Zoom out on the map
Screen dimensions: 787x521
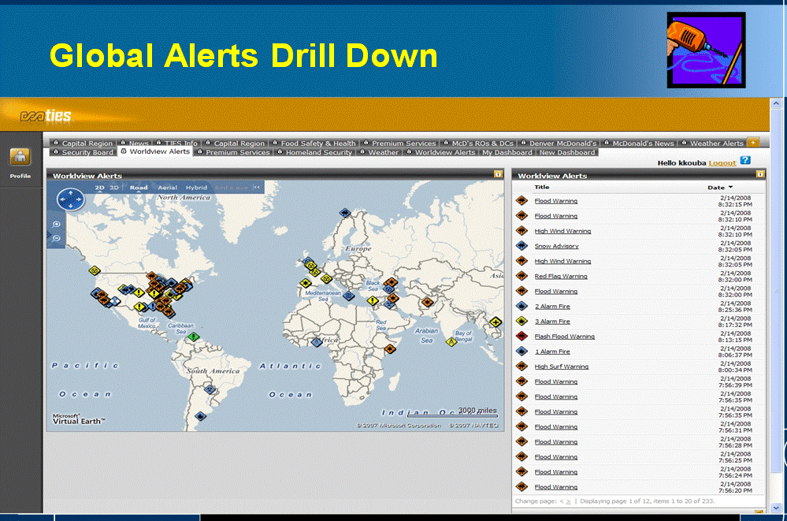[x=56, y=238]
